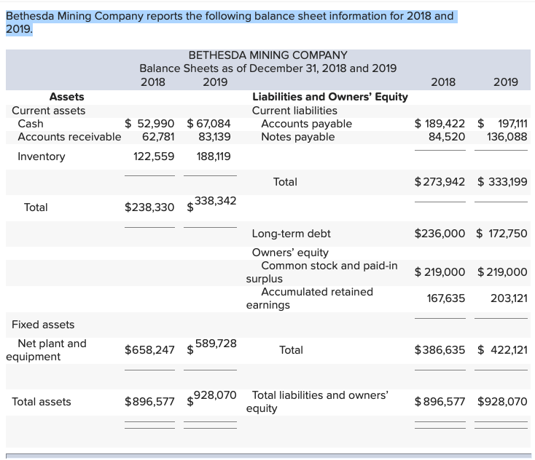The height and width of the screenshot is (460, 535).
Task: Click the bold Assets heading
Action: click(x=66, y=97)
